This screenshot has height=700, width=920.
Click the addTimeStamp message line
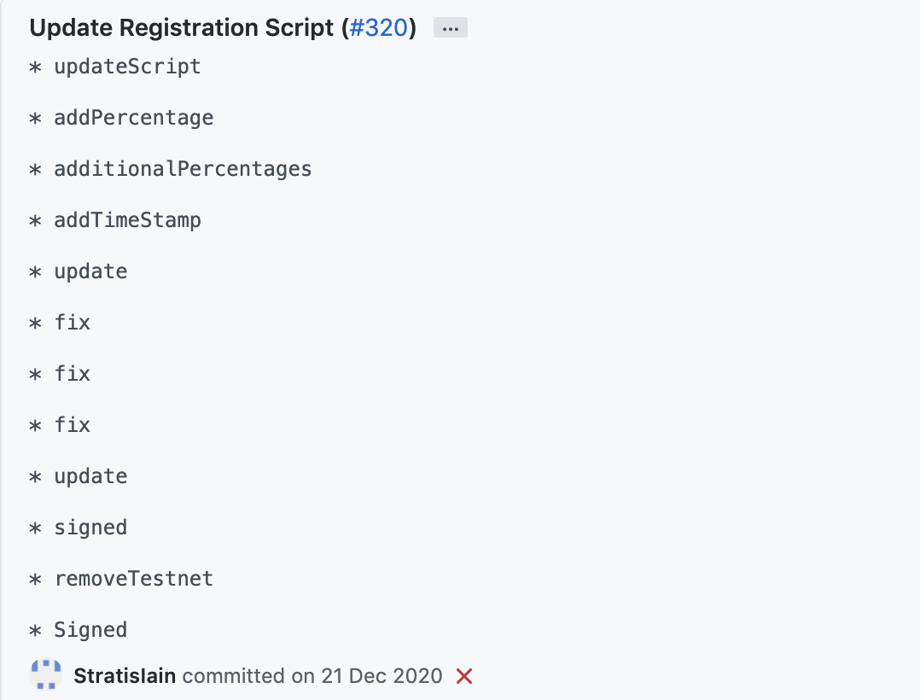127,220
